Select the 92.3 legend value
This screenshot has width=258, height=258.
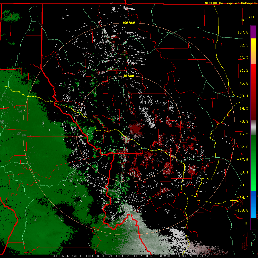click(244, 45)
